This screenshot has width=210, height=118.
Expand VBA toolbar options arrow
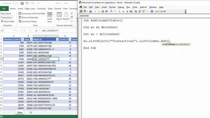[185, 12]
